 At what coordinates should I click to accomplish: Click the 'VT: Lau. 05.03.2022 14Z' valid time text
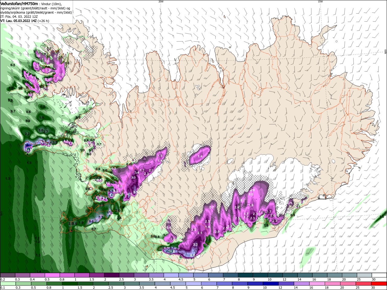(18, 21)
